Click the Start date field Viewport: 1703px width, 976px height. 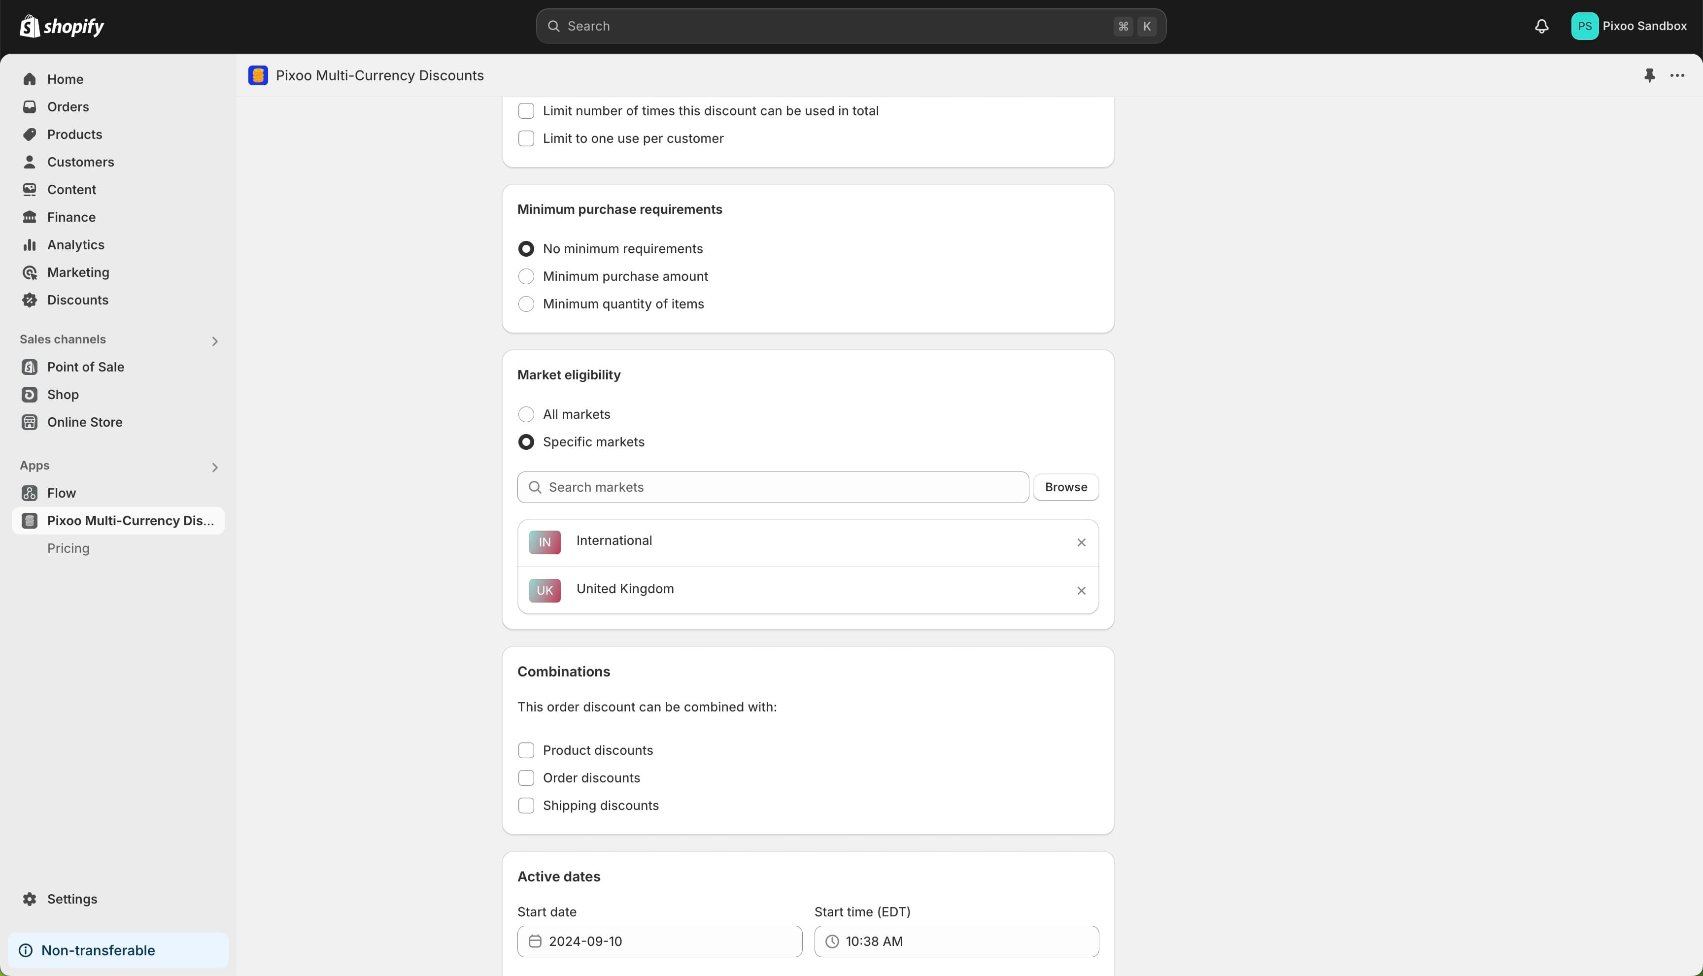[x=660, y=941]
